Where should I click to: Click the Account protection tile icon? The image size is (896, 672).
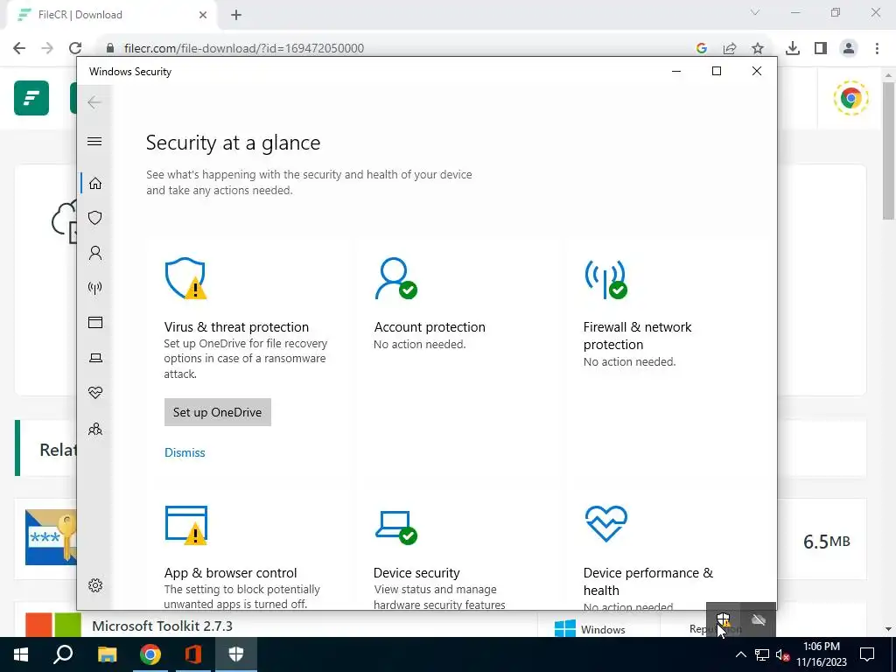(396, 278)
